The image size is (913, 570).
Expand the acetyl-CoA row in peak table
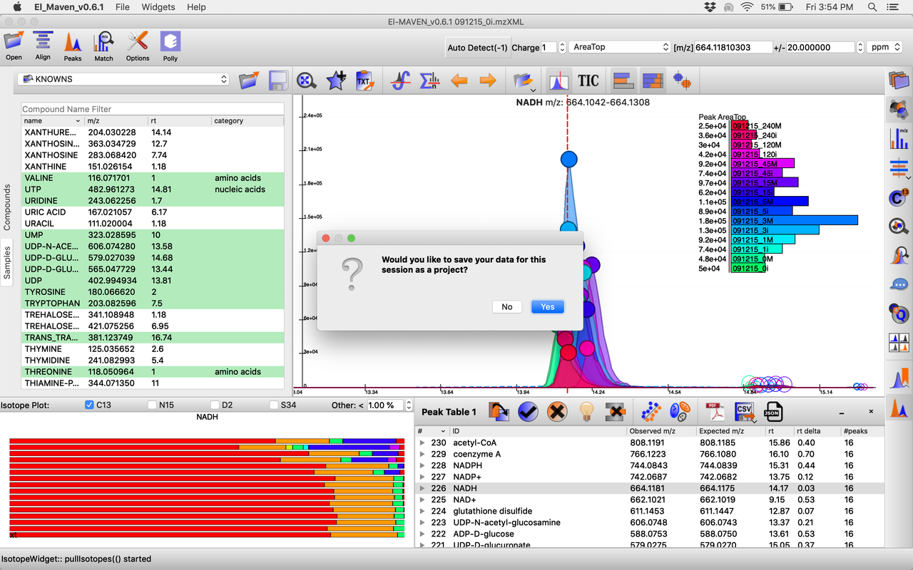[422, 442]
